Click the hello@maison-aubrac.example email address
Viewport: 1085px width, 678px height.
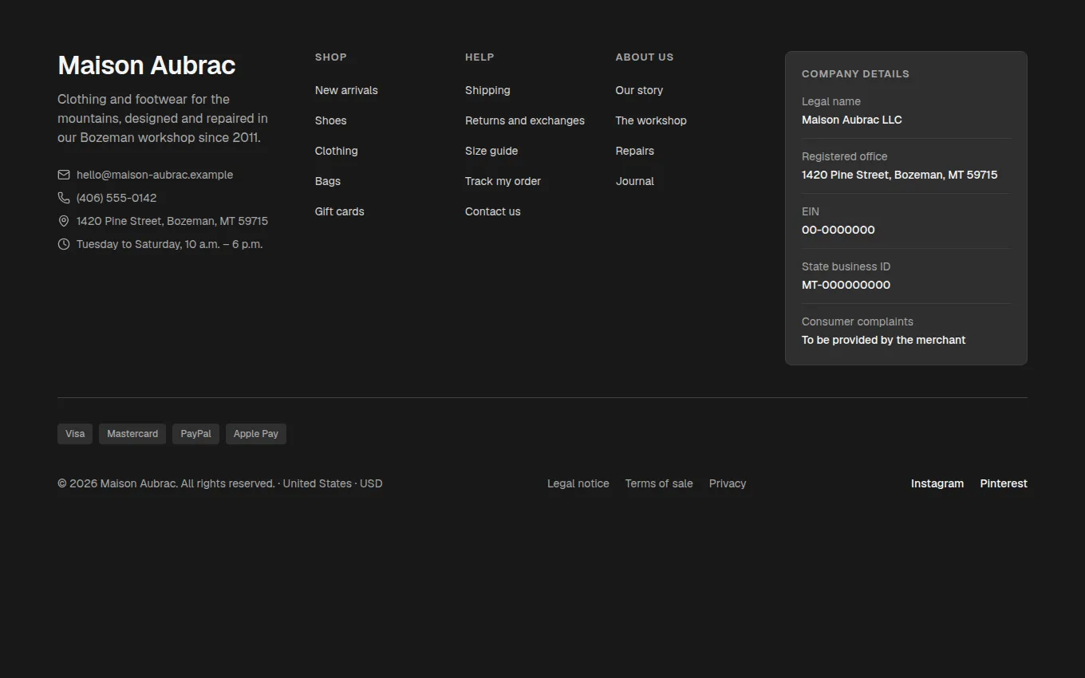pyautogui.click(x=155, y=175)
